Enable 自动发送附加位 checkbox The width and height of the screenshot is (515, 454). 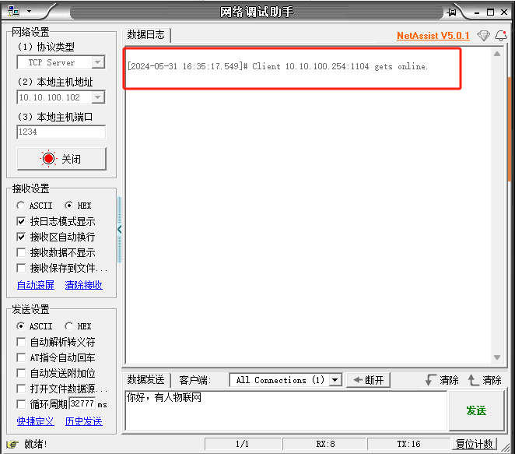[21, 373]
